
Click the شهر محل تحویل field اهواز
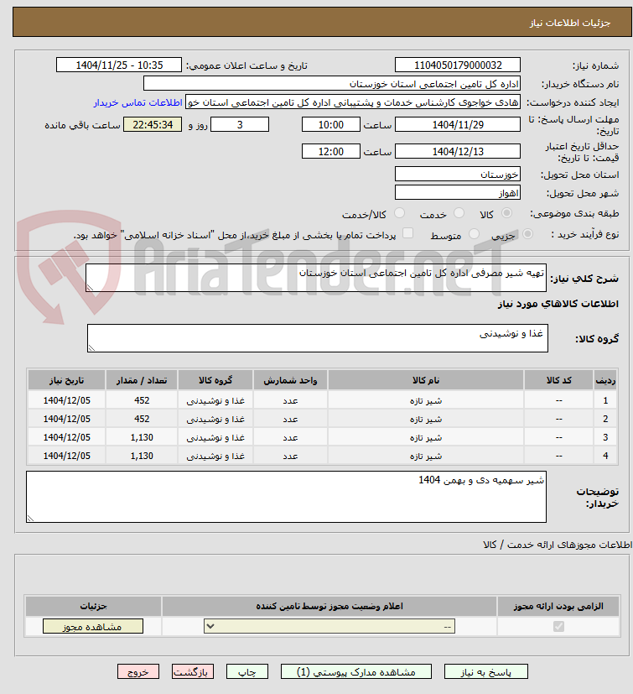(458, 192)
